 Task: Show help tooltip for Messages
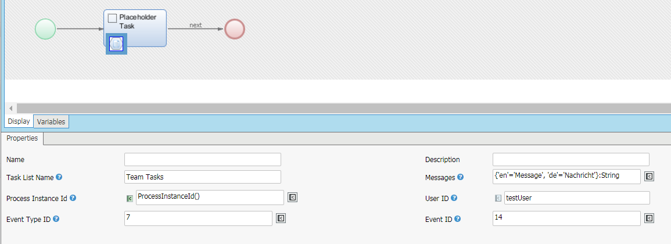click(x=460, y=177)
